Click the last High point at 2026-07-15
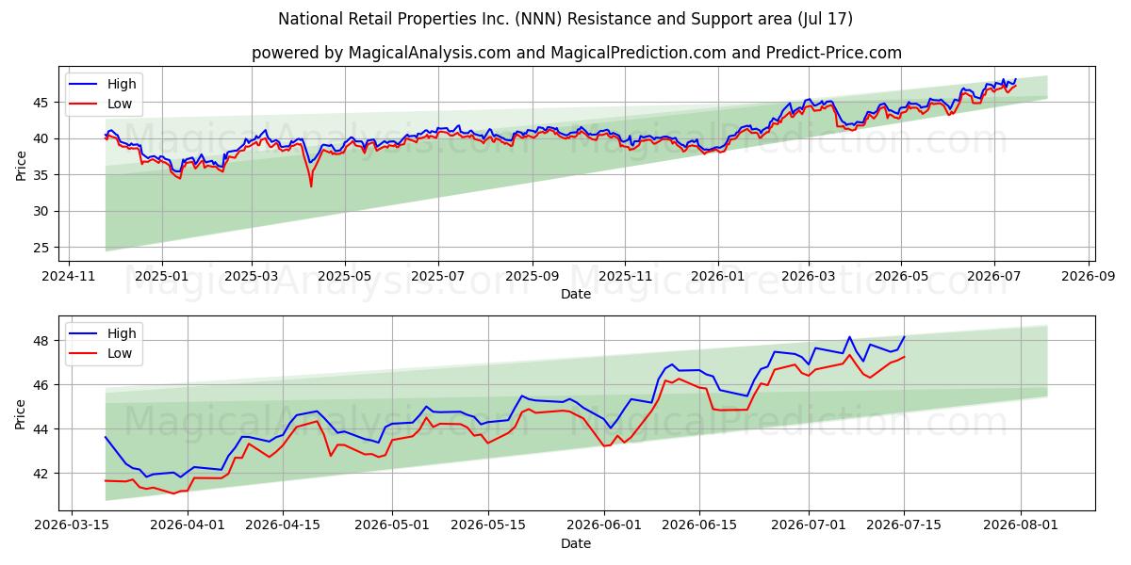This screenshot has height=565, width=1131. tap(904, 337)
